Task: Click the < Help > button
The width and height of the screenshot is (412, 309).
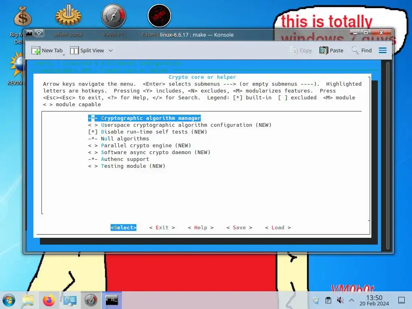Action: coord(201,228)
